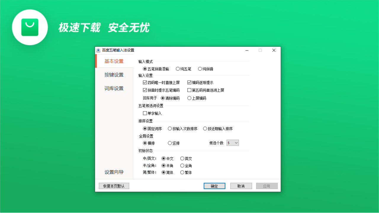Enable 第五码将首选词上屏
The image size is (379, 213).
pos(189,90)
